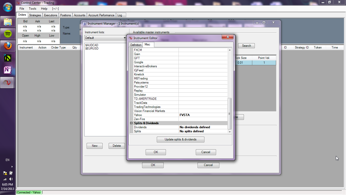Select the Orders tab
Viewport: 346px width, 195px height.
click(x=22, y=15)
